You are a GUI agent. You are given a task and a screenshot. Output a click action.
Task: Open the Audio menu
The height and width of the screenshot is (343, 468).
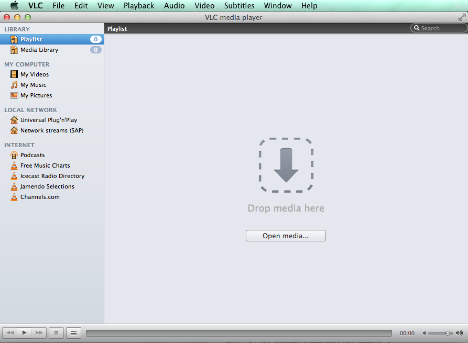(175, 6)
